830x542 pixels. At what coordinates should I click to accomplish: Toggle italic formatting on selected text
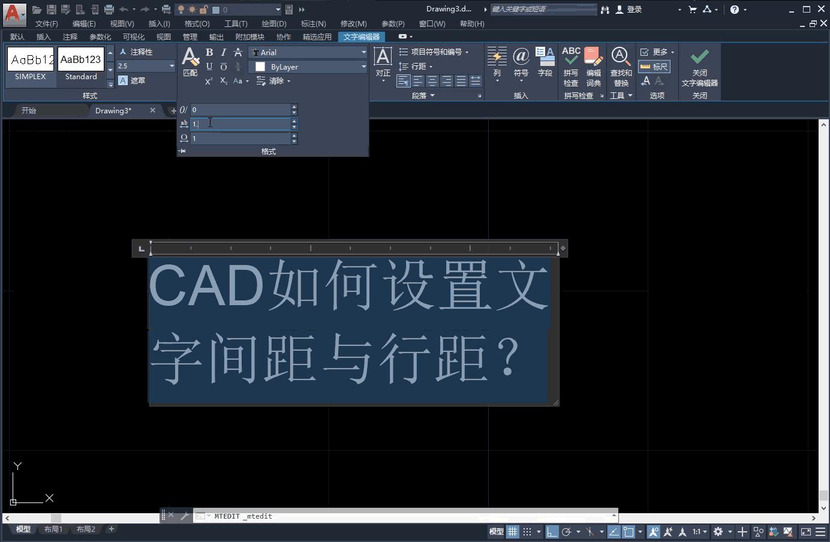tap(222, 52)
